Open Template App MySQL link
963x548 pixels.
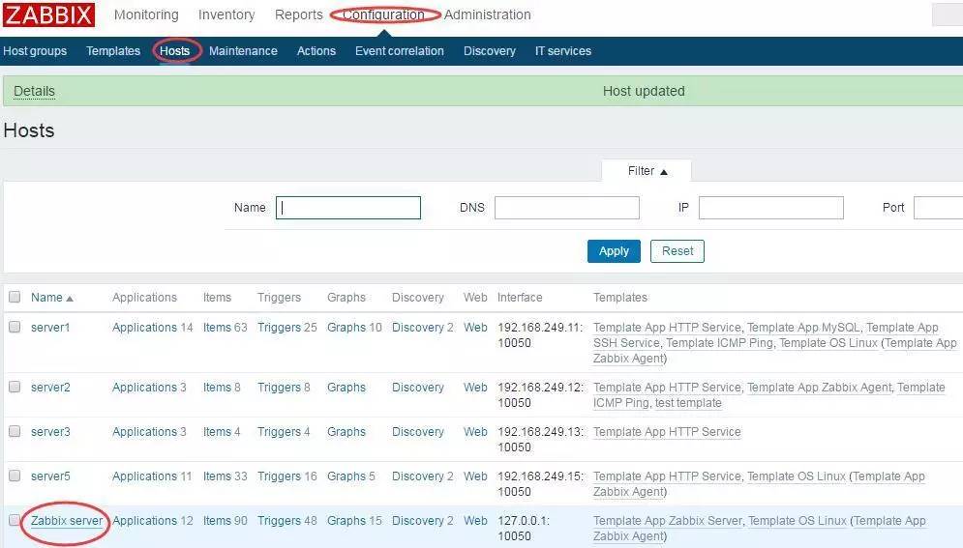pos(802,328)
